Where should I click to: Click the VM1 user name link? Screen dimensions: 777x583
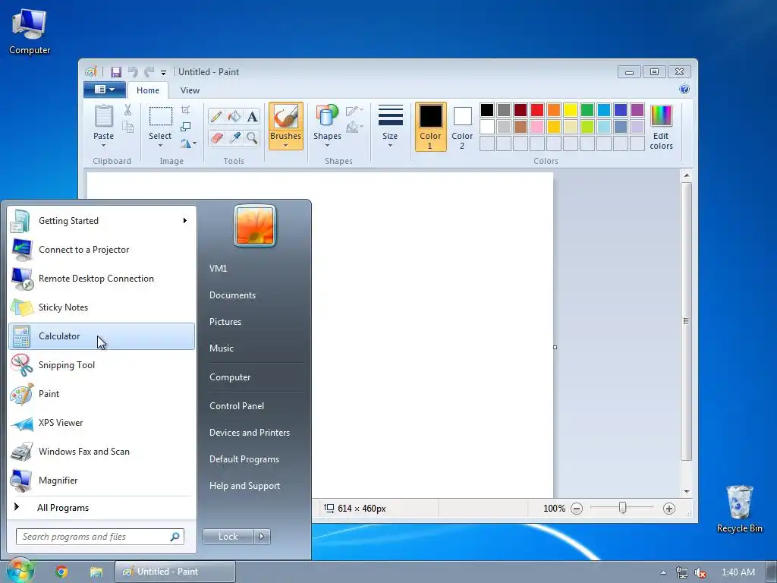(x=218, y=268)
